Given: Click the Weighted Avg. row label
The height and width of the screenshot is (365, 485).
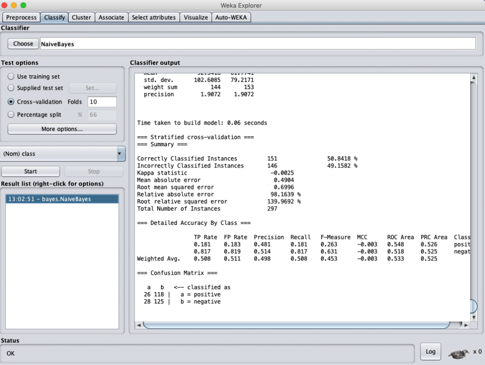Looking at the screenshot, I should click(158, 258).
